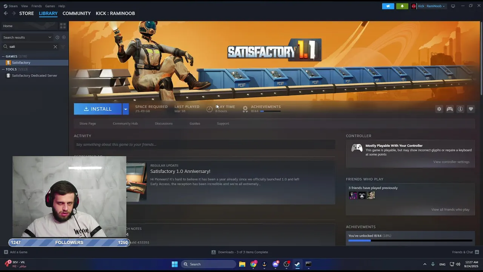The image size is (483, 272).
Task: Open the Store Page link
Action: 88,124
